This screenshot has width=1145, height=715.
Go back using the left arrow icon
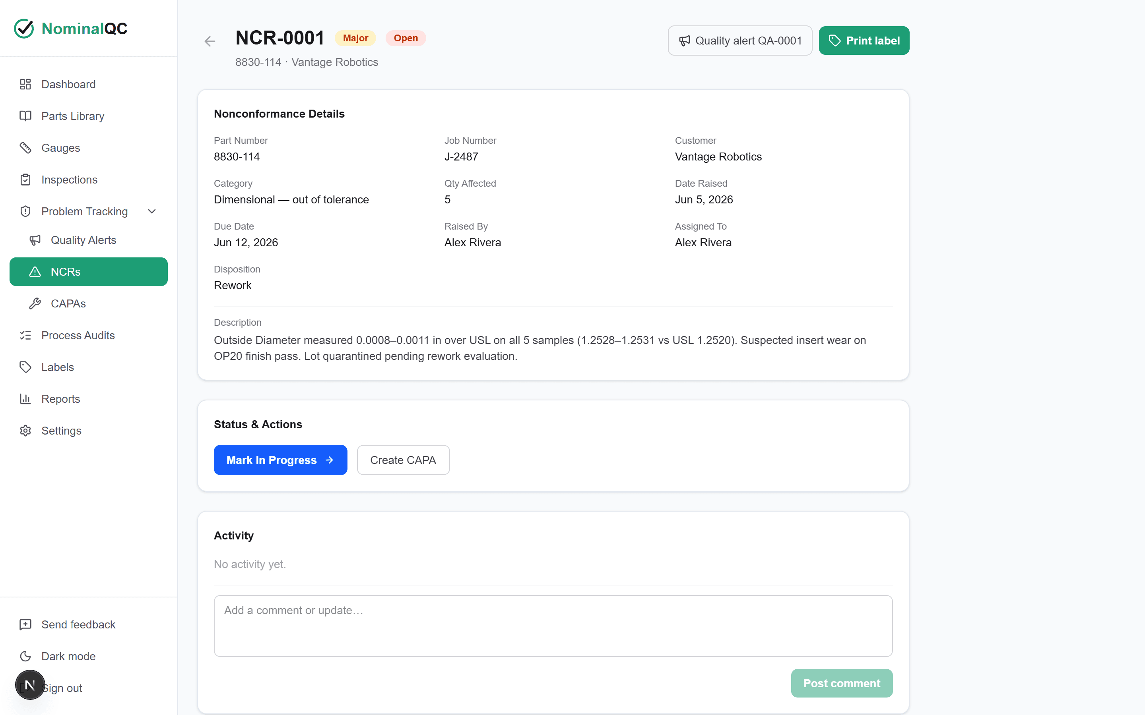210,41
